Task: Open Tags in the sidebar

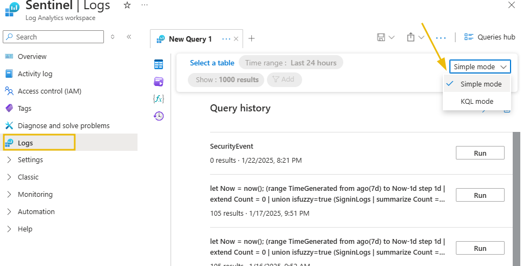Action: tap(24, 109)
